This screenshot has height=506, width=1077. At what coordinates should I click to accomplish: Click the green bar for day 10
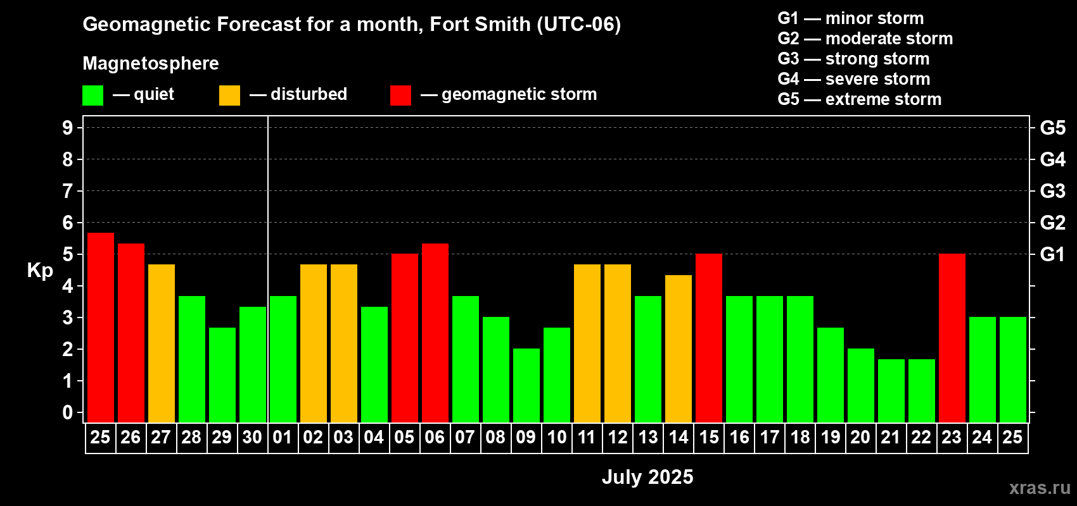point(557,375)
